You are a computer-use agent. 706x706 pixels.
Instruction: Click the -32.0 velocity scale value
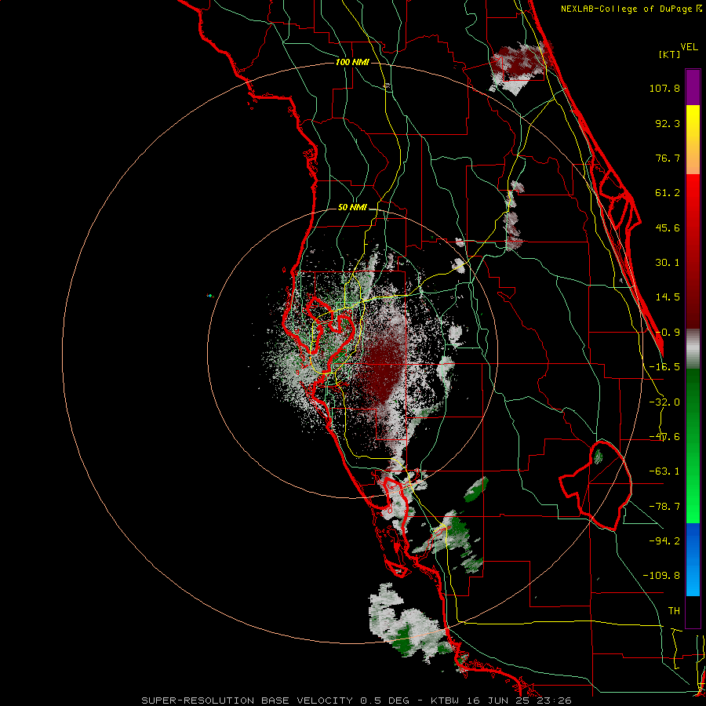click(664, 402)
